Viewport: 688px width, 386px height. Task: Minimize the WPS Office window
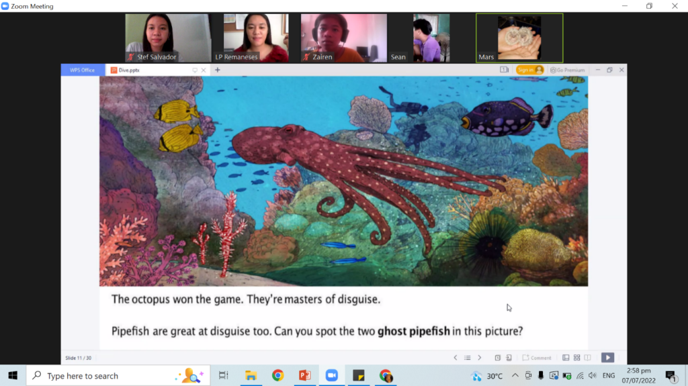[x=597, y=70]
